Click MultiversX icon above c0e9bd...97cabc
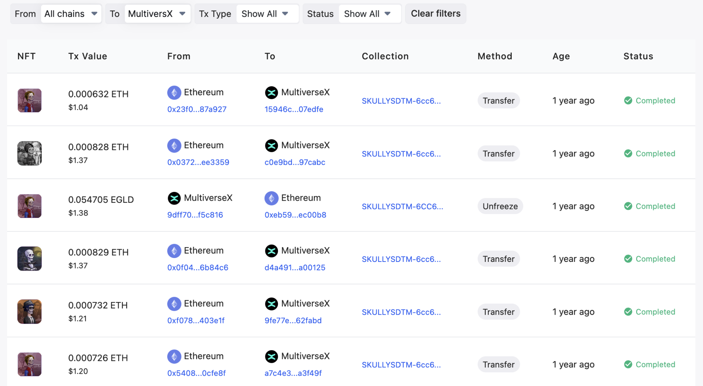703x386 pixels. tap(271, 146)
